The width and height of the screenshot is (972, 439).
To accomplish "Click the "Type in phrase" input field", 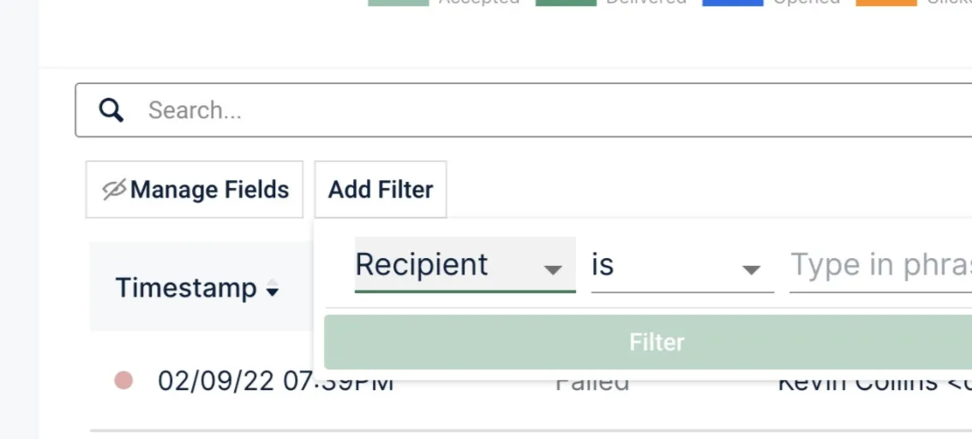I will 881,265.
